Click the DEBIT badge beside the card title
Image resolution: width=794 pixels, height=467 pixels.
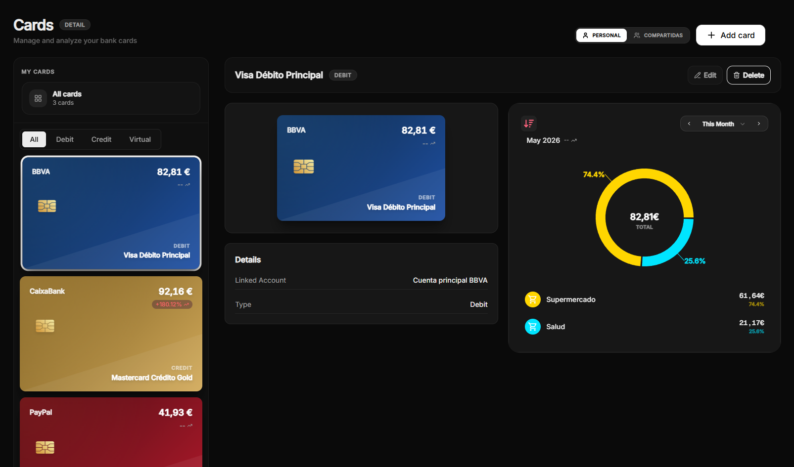tap(343, 75)
